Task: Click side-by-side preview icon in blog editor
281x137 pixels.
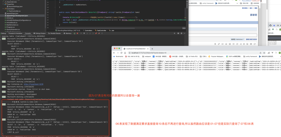Action: 251,44
